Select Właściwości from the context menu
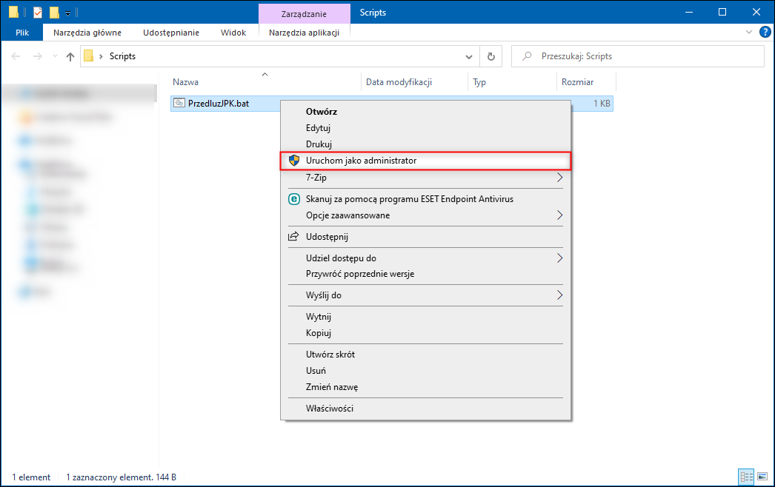 (x=330, y=409)
